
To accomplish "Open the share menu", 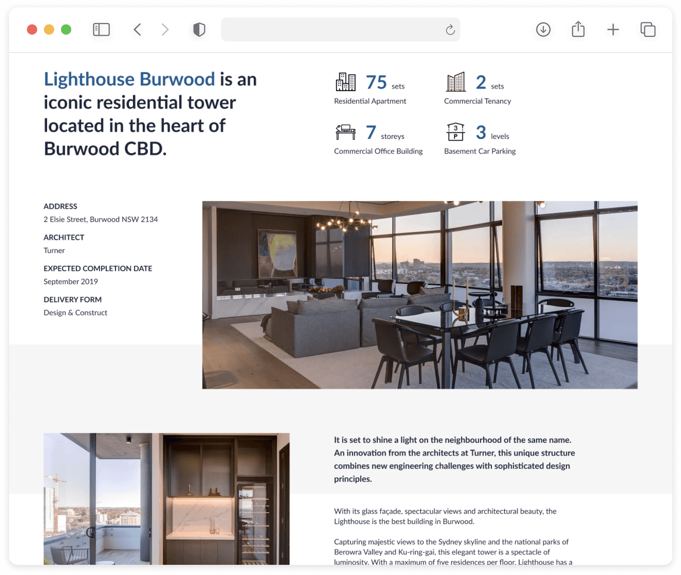I will pos(578,29).
